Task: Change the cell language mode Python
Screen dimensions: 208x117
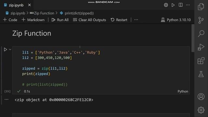Action: (183, 91)
